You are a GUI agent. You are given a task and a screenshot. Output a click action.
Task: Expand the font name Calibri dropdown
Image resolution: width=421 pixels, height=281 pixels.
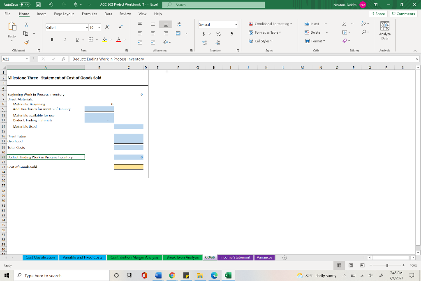coord(87,28)
